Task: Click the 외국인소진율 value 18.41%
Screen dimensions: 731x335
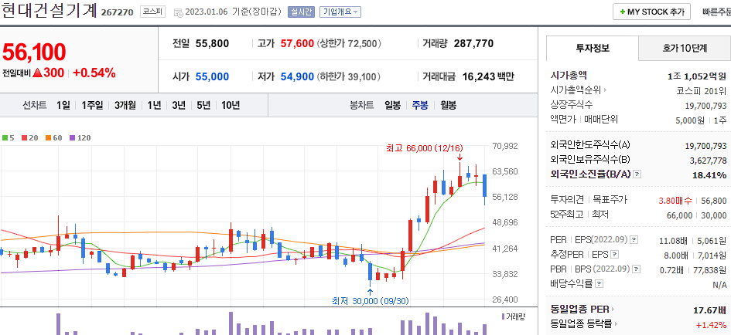Action: point(709,175)
